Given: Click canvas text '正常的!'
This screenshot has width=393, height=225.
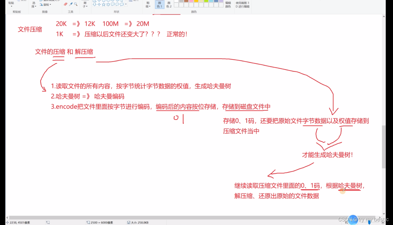Looking at the screenshot, I should click(177, 34).
